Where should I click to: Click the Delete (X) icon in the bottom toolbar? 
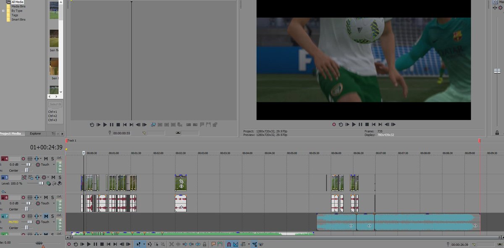click(171, 244)
